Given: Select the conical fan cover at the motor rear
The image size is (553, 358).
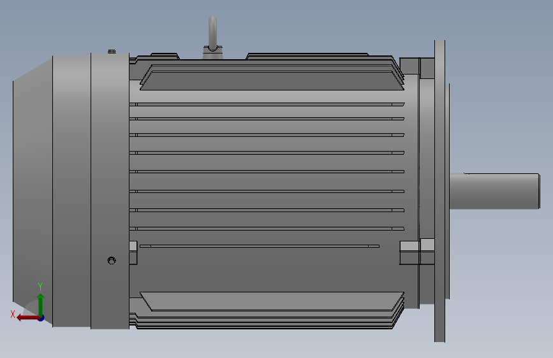Looking at the screenshot, I should pos(33,191).
